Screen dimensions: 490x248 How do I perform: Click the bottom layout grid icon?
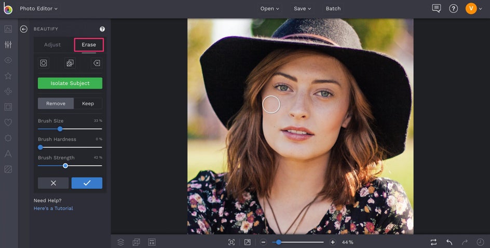[x=152, y=242]
